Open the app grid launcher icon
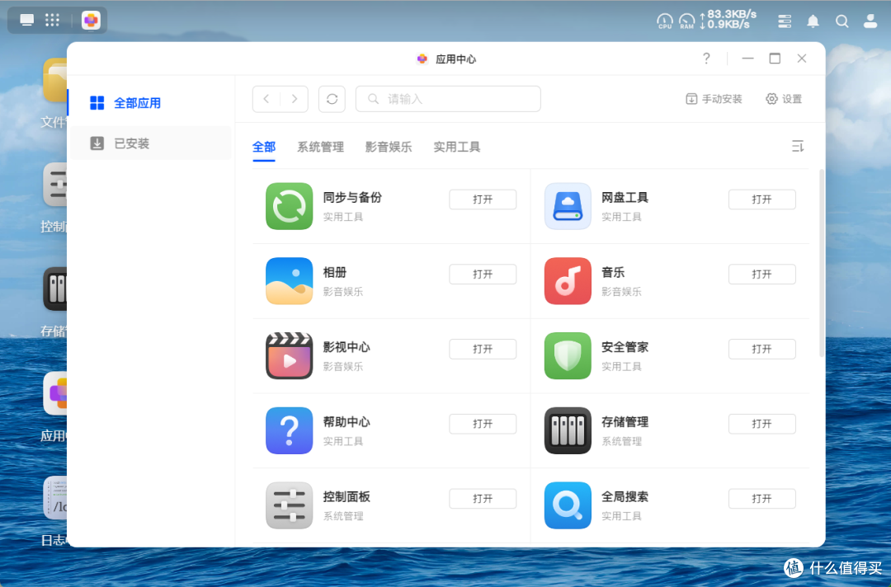891x587 pixels. [x=52, y=21]
